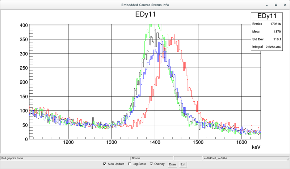The height and width of the screenshot is (169, 290).
Task: Select the Integral row in the stats box
Action: click(267, 47)
